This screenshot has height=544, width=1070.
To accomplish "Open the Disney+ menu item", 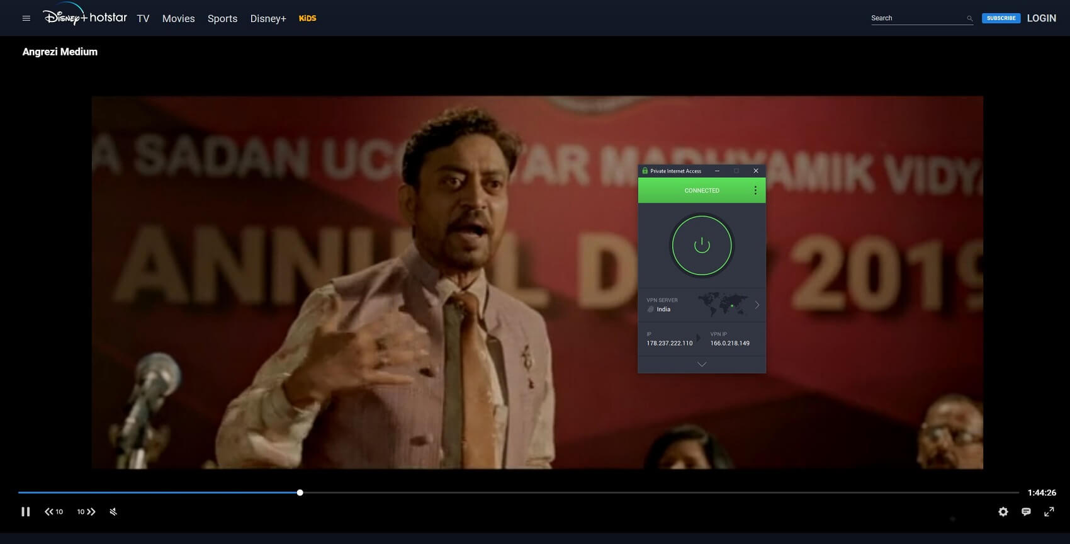I will [x=268, y=19].
